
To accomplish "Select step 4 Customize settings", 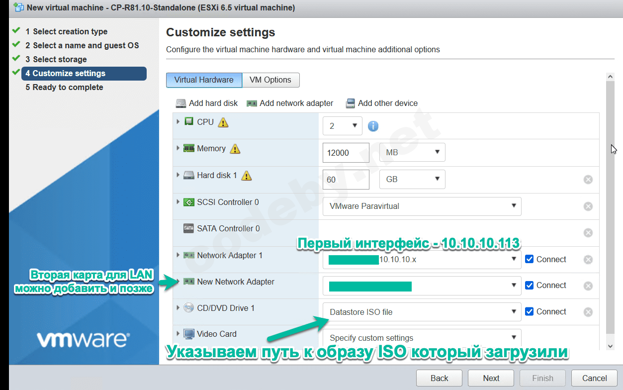I will point(84,74).
